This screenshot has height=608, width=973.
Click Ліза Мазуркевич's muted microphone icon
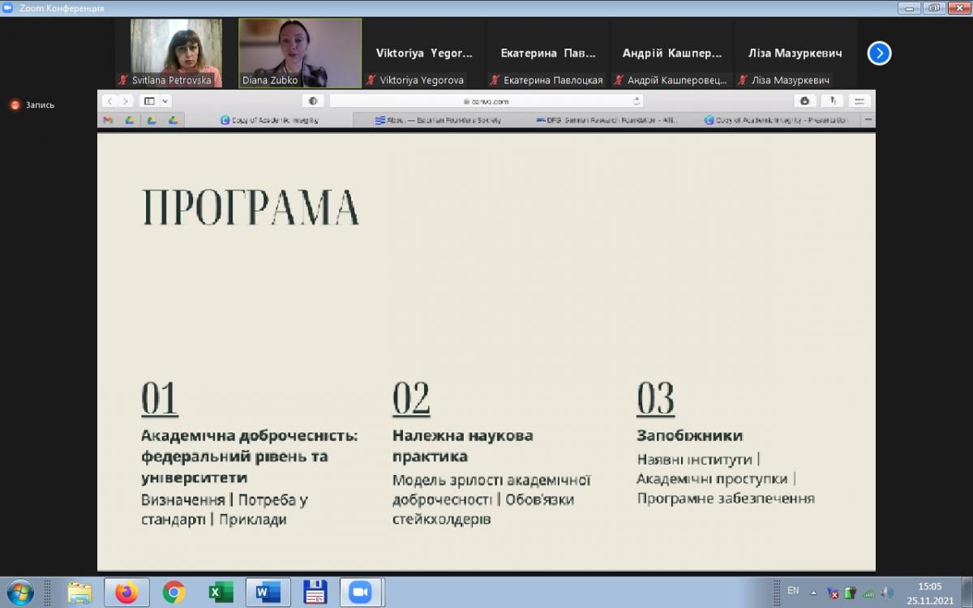(743, 80)
